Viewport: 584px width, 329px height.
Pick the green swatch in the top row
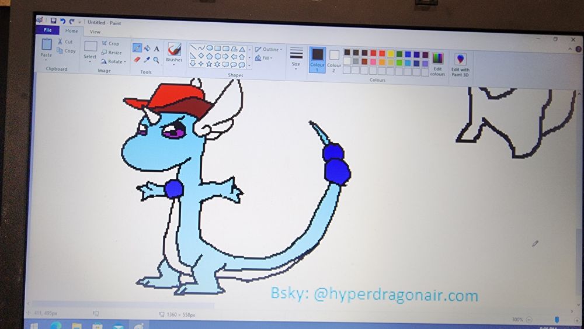click(399, 54)
